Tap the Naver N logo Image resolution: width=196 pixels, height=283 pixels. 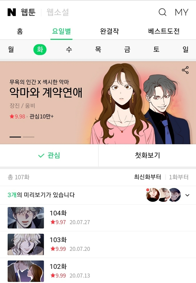point(12,12)
